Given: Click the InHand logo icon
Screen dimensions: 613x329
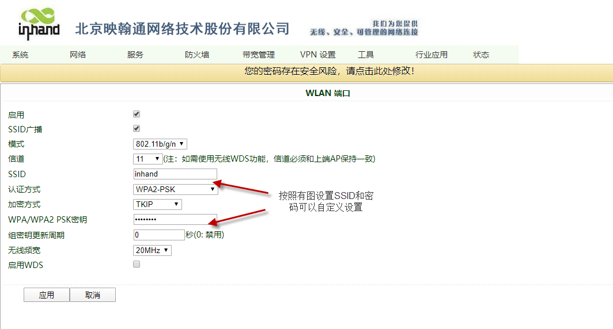Looking at the screenshot, I should coord(39,24).
